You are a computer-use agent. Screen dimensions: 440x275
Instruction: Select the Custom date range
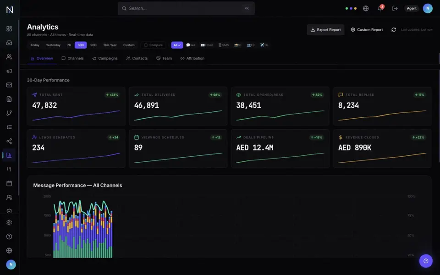pyautogui.click(x=129, y=45)
